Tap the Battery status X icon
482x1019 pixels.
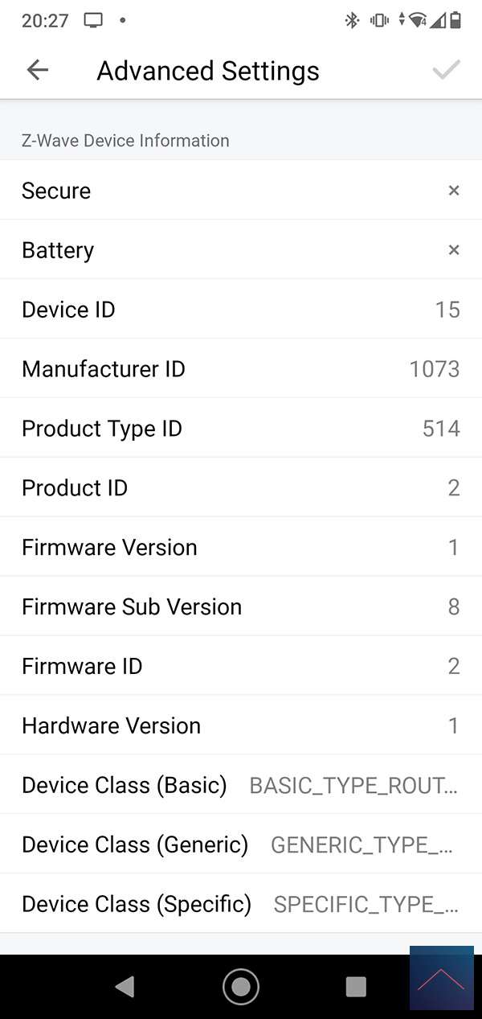point(454,250)
